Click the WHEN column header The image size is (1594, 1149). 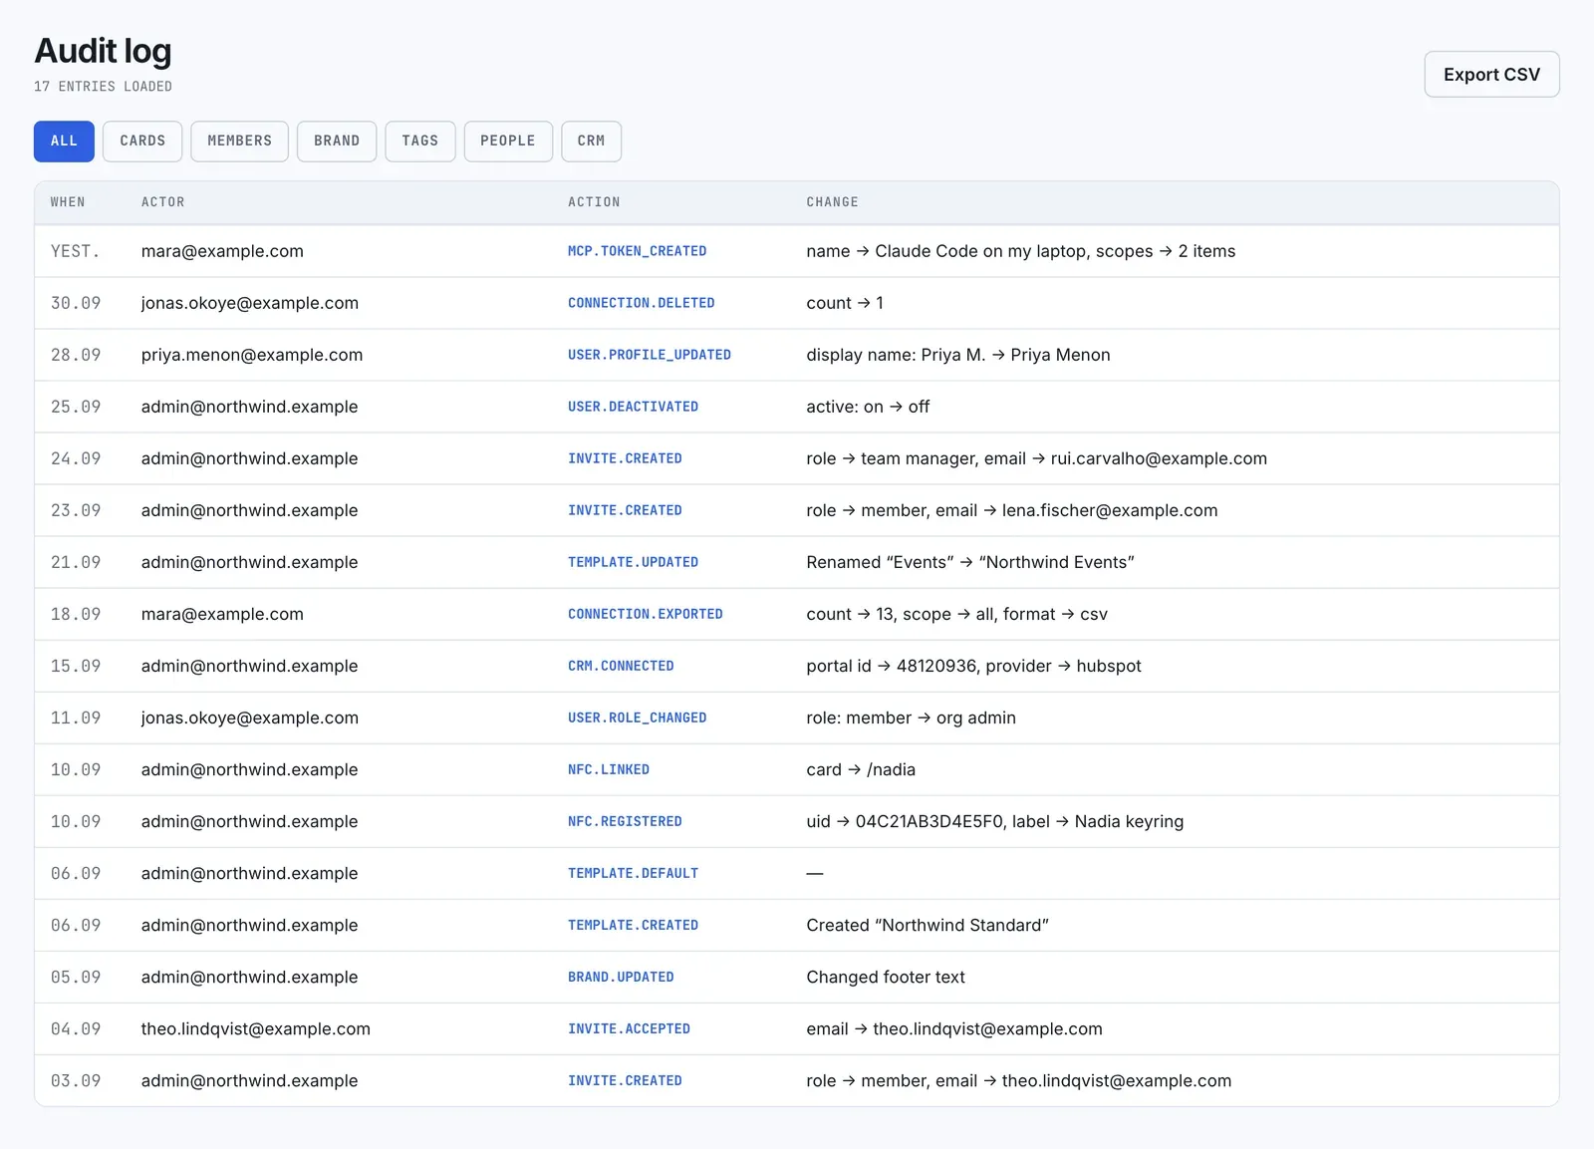pos(68,202)
